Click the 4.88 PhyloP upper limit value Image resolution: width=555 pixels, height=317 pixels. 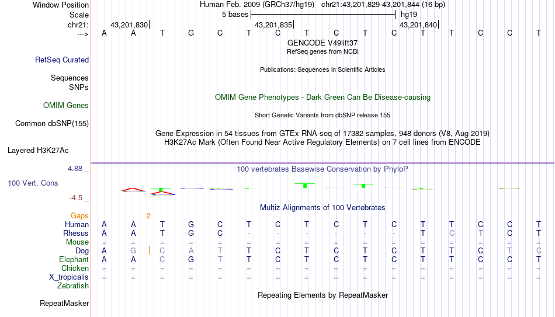tap(75, 169)
